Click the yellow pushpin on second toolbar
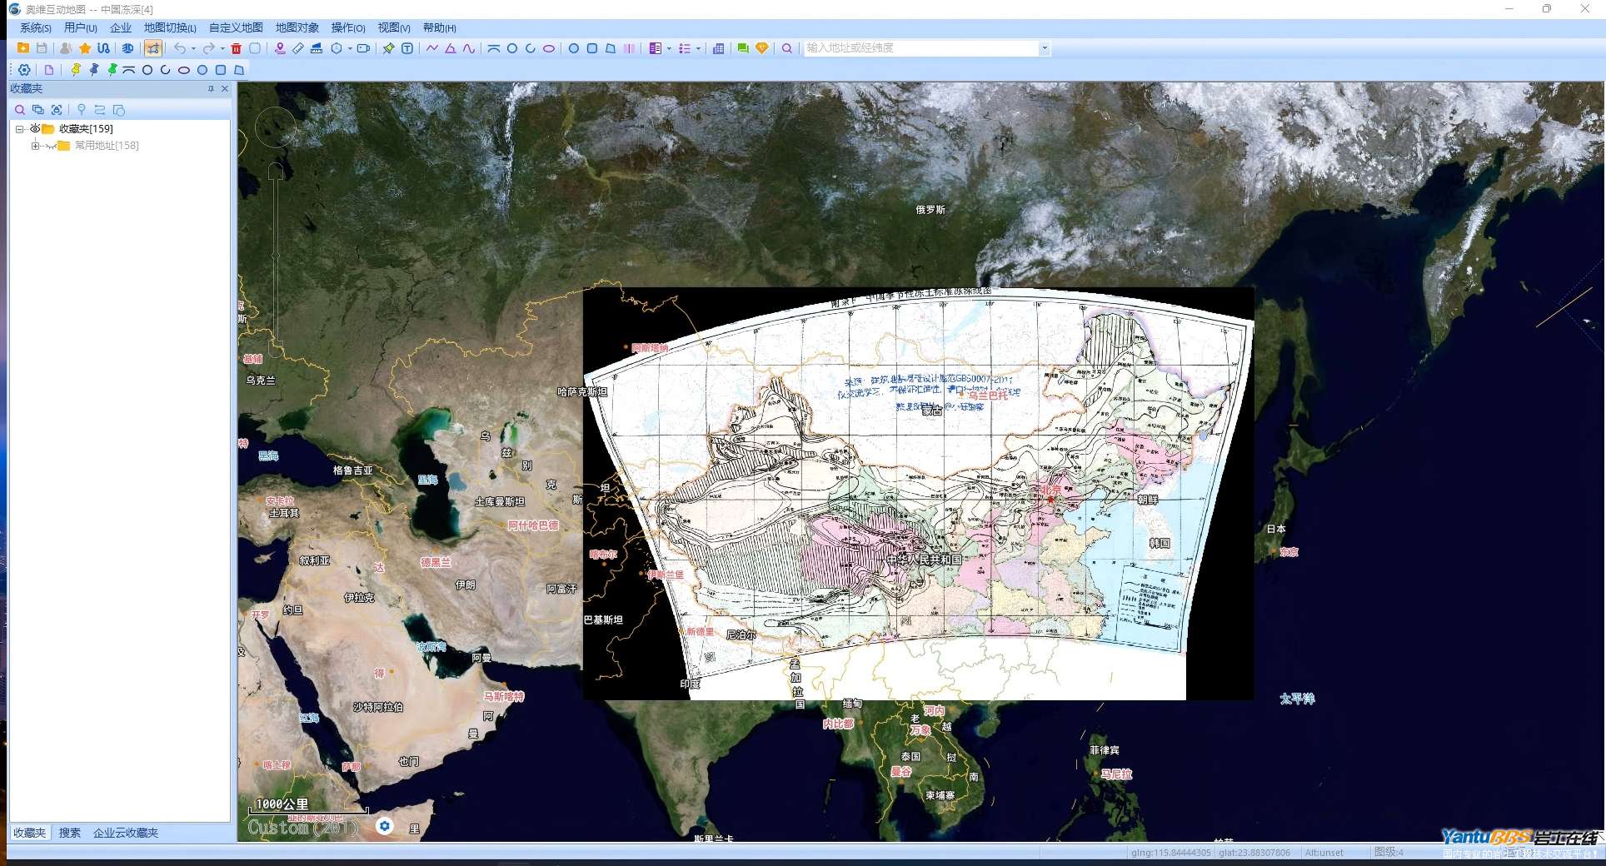The image size is (1606, 866). coord(76,70)
